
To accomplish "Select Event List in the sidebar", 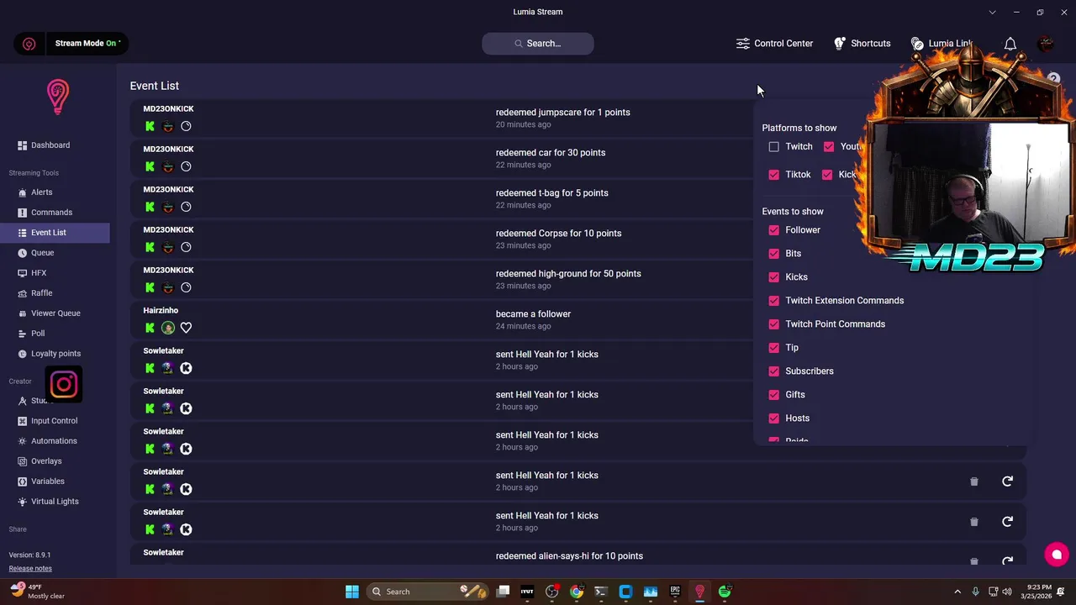I will (55, 233).
